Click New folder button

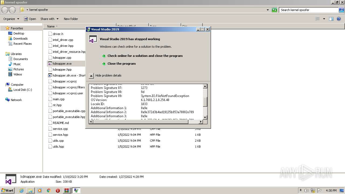tap(71, 19)
